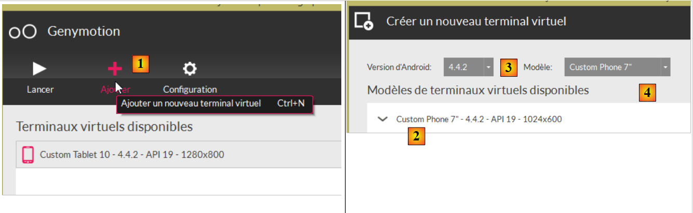Select the Custom Phone 7" - 4.4.2 - API 19 entry
The width and height of the screenshot is (693, 213).
coord(478,119)
